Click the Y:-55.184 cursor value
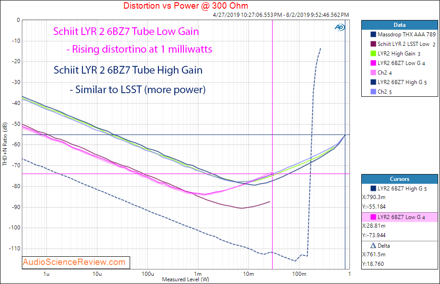This screenshot has width=440, height=284. pyautogui.click(x=374, y=207)
